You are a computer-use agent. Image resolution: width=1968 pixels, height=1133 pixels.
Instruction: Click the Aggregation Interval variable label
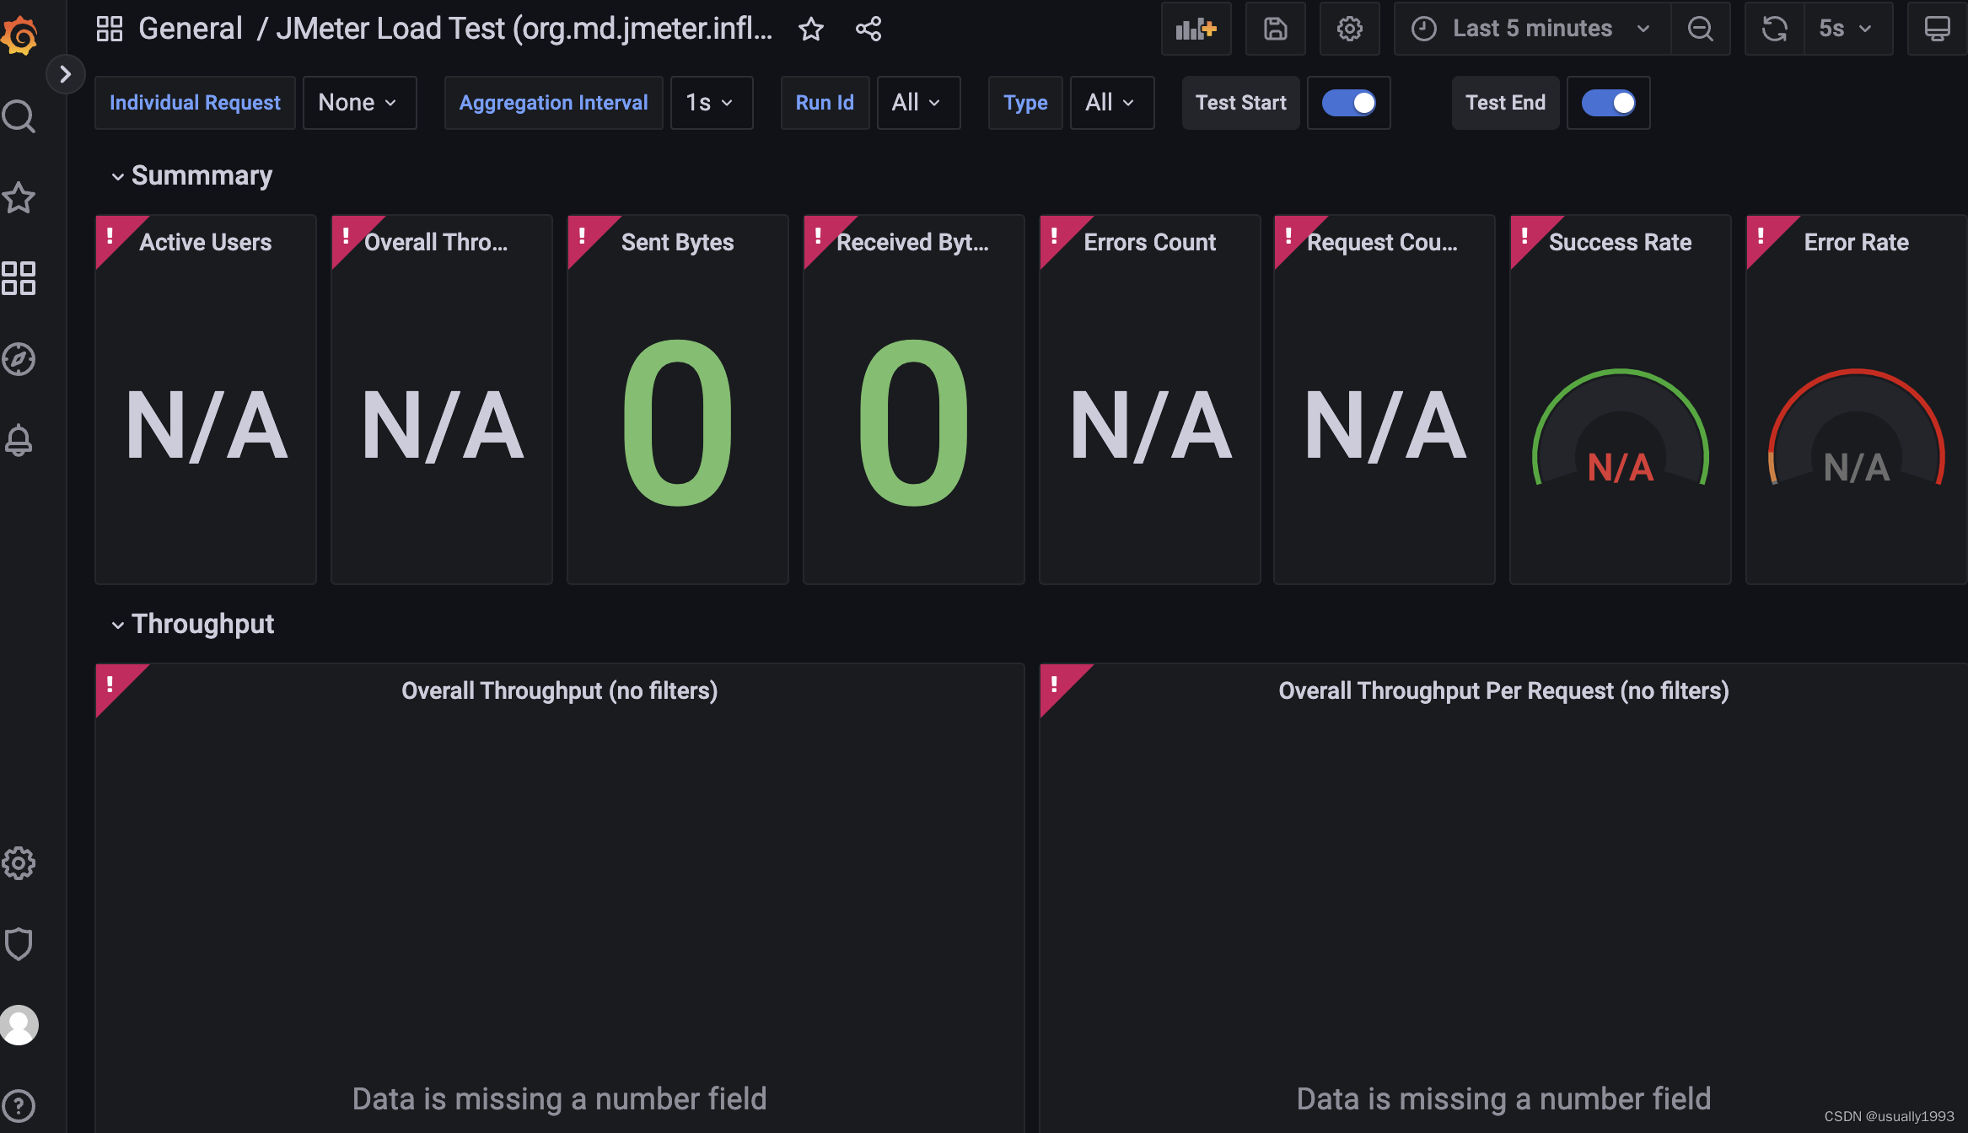pos(553,103)
